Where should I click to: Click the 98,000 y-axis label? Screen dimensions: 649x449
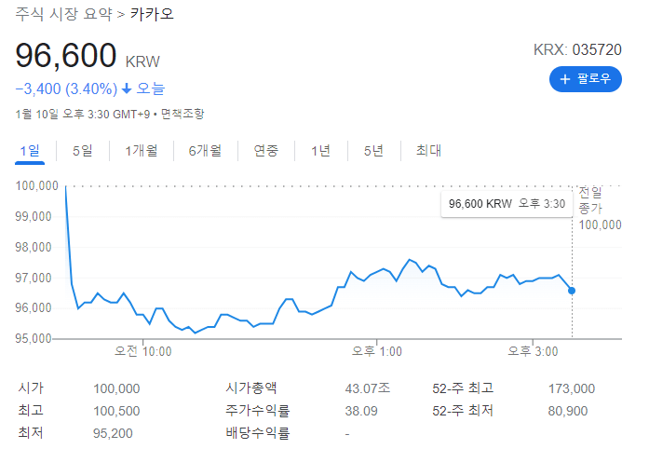click(x=34, y=247)
